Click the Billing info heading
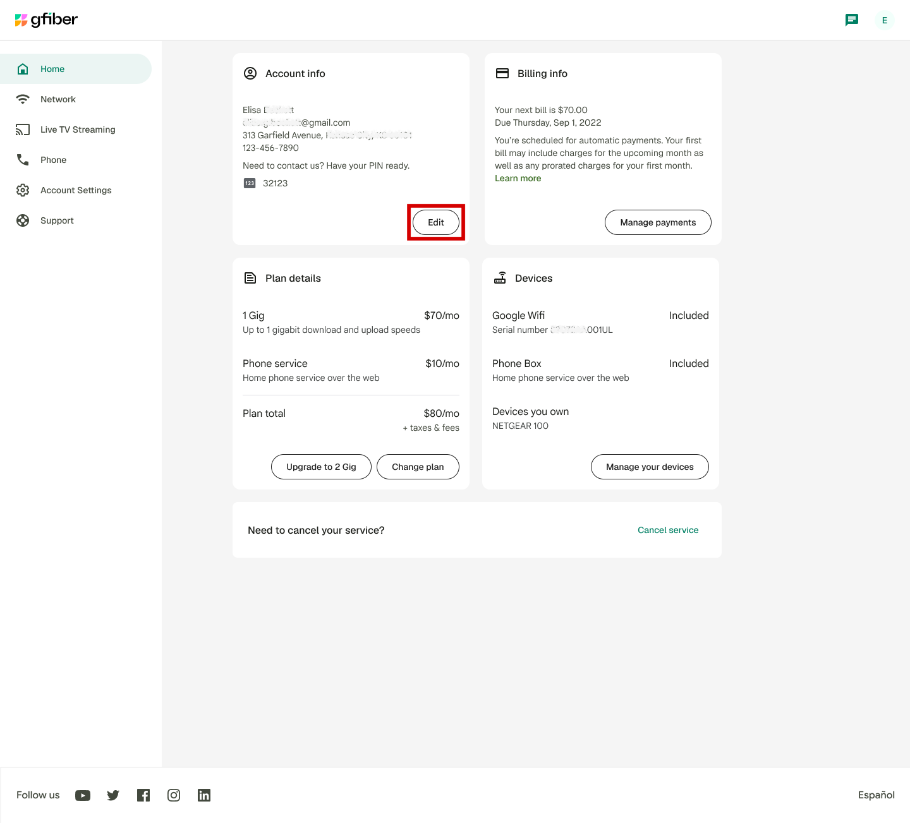910x823 pixels. 542,73
